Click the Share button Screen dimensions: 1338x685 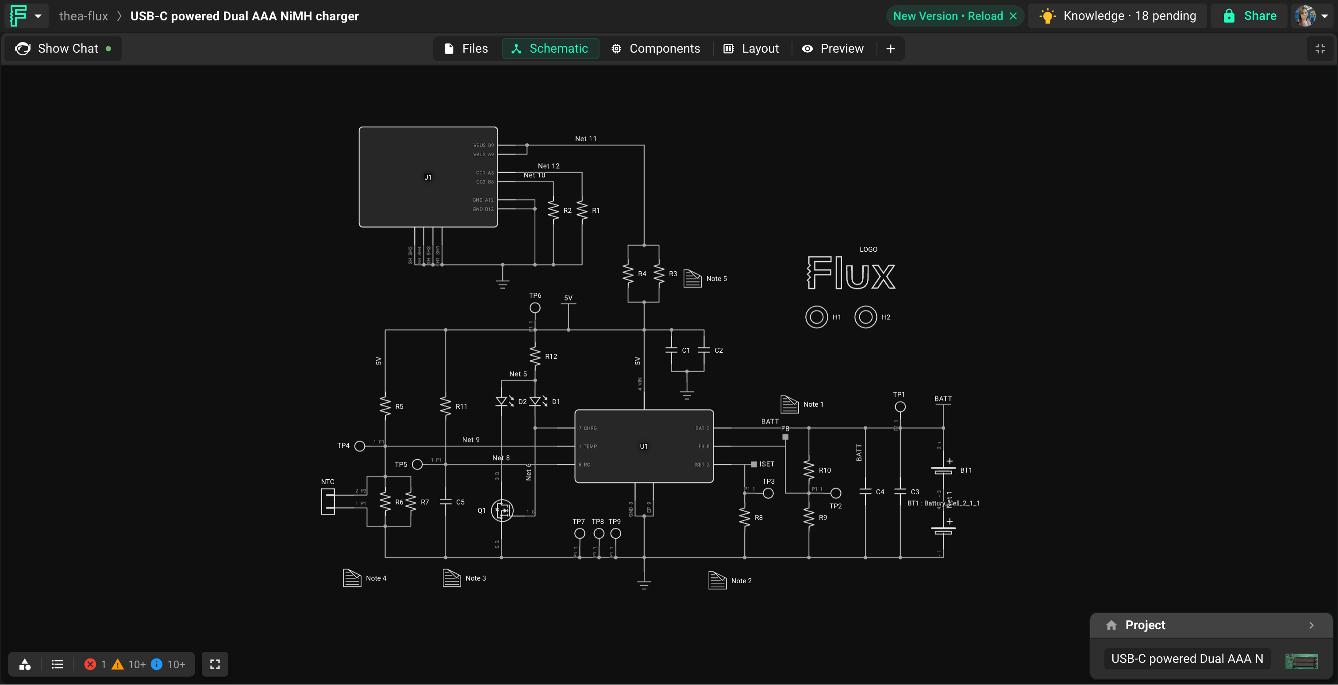(x=1250, y=16)
